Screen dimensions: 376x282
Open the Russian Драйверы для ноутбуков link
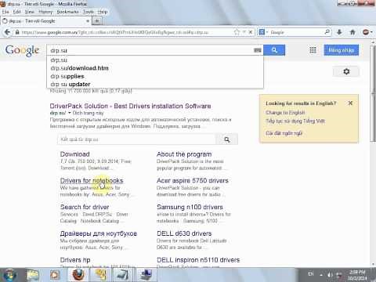pyautogui.click(x=99, y=233)
